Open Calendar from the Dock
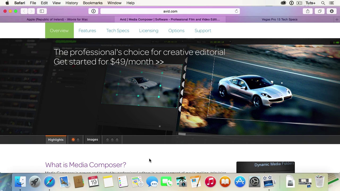The height and width of the screenshot is (191, 340). click(x=93, y=182)
